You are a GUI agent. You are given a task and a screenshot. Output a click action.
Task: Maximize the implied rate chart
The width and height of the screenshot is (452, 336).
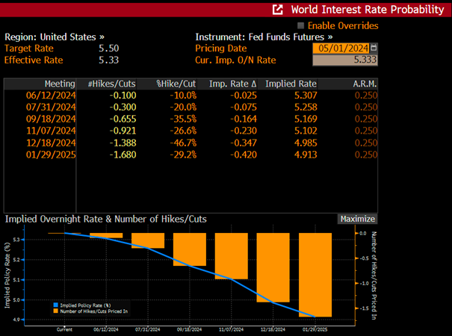(357, 219)
